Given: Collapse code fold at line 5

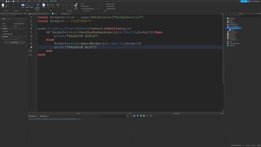Looking at the screenshot, I should pyautogui.click(x=37, y=32).
